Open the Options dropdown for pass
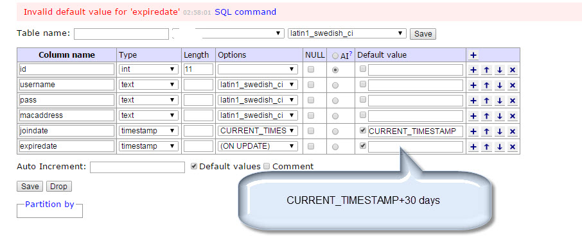582x243 pixels. 258,100
